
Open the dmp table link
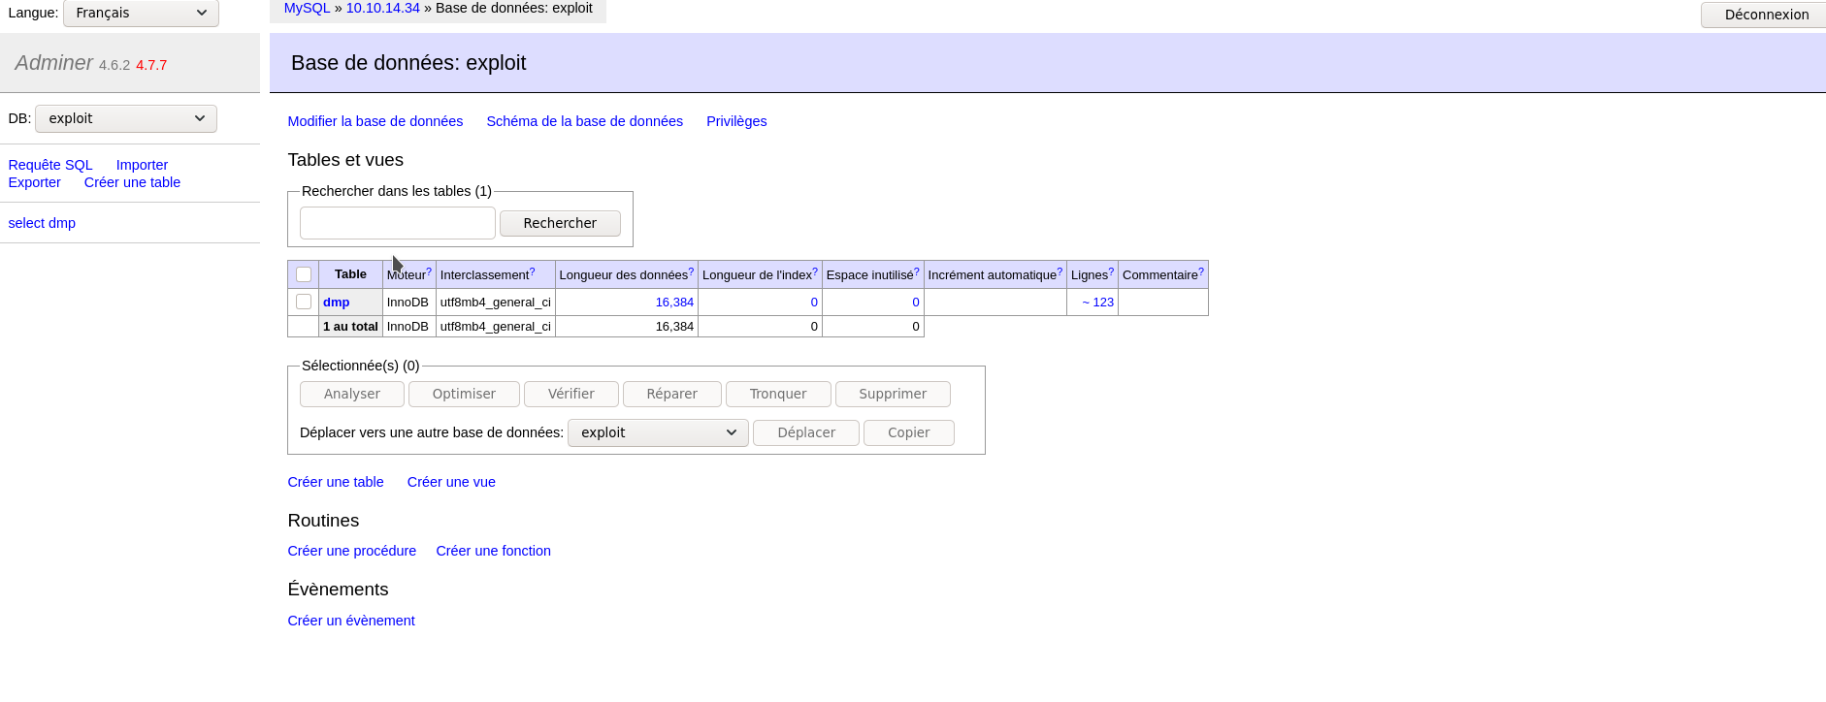(x=336, y=303)
